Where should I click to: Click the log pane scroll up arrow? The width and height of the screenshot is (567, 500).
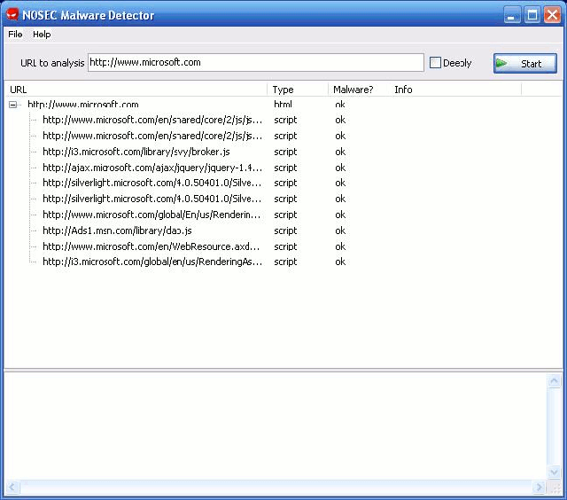555,381
